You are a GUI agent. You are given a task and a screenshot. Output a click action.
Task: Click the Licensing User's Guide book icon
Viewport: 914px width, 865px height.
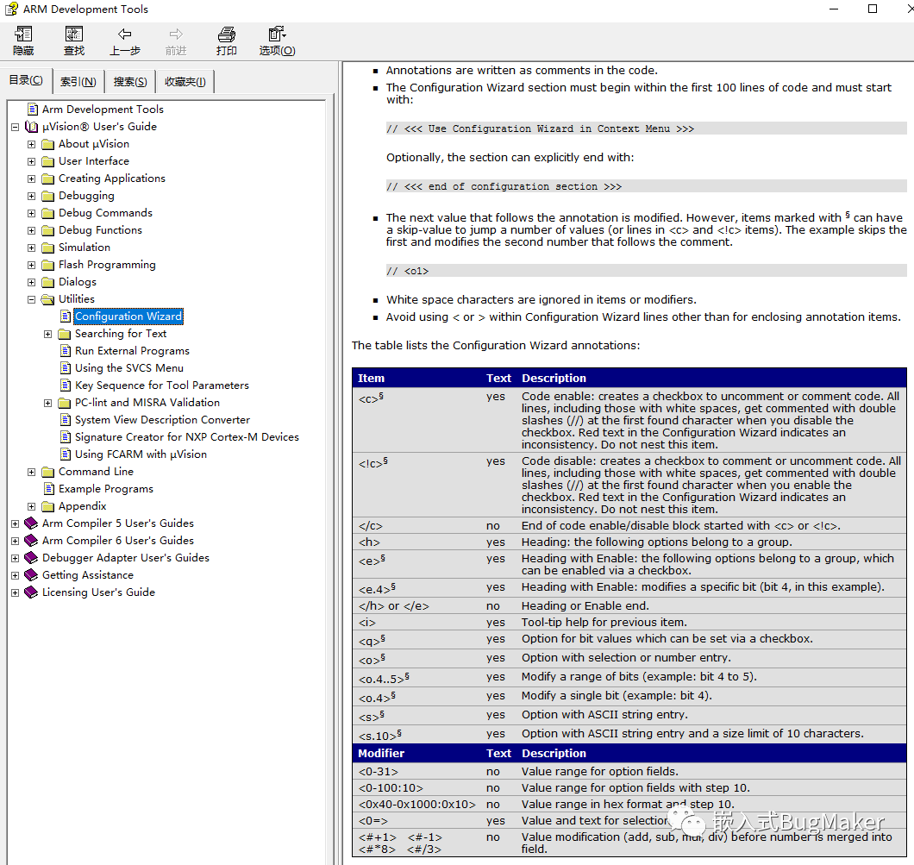[x=32, y=592]
